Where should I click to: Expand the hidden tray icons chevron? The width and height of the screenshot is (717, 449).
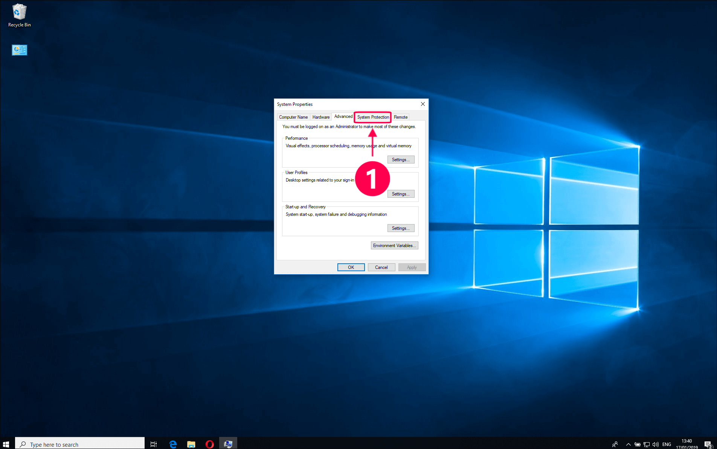coord(628,444)
